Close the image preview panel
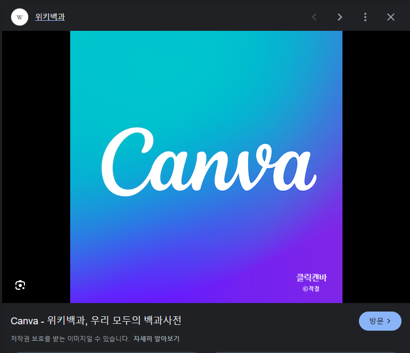This screenshot has width=410, height=353. pyautogui.click(x=391, y=17)
